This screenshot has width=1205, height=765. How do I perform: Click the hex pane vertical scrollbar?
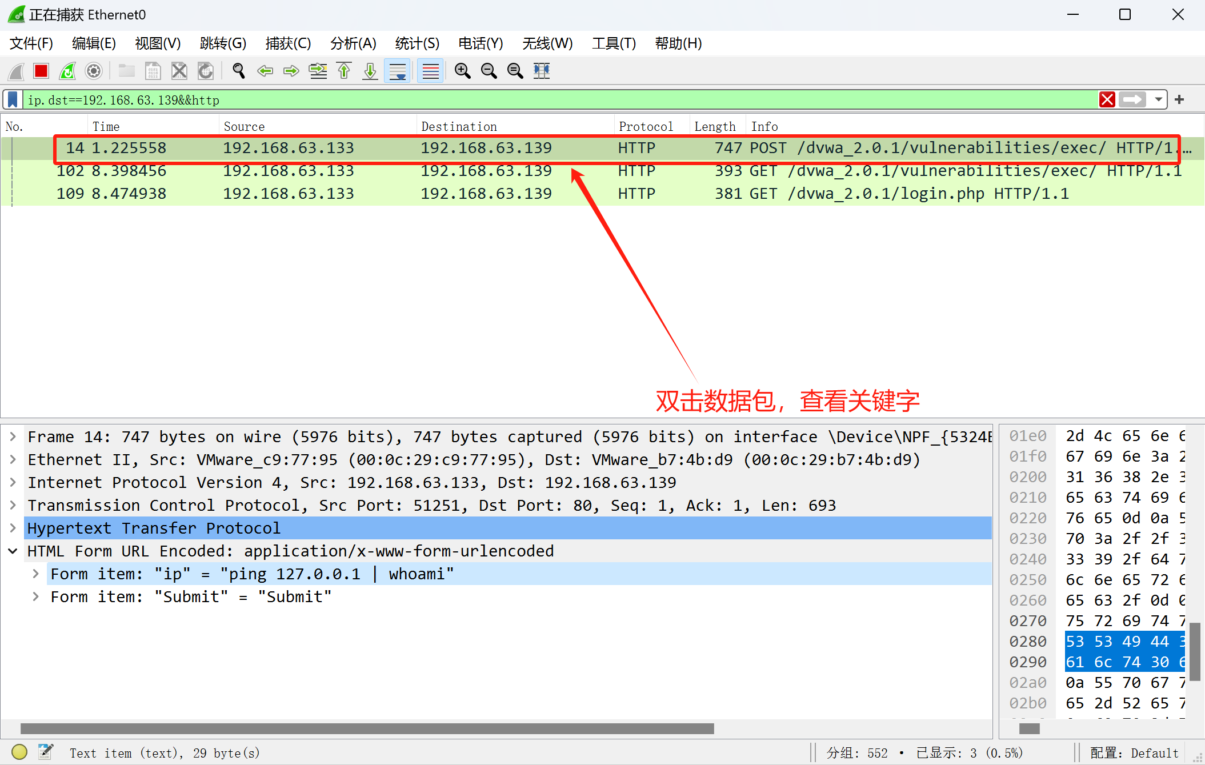pos(1195,651)
